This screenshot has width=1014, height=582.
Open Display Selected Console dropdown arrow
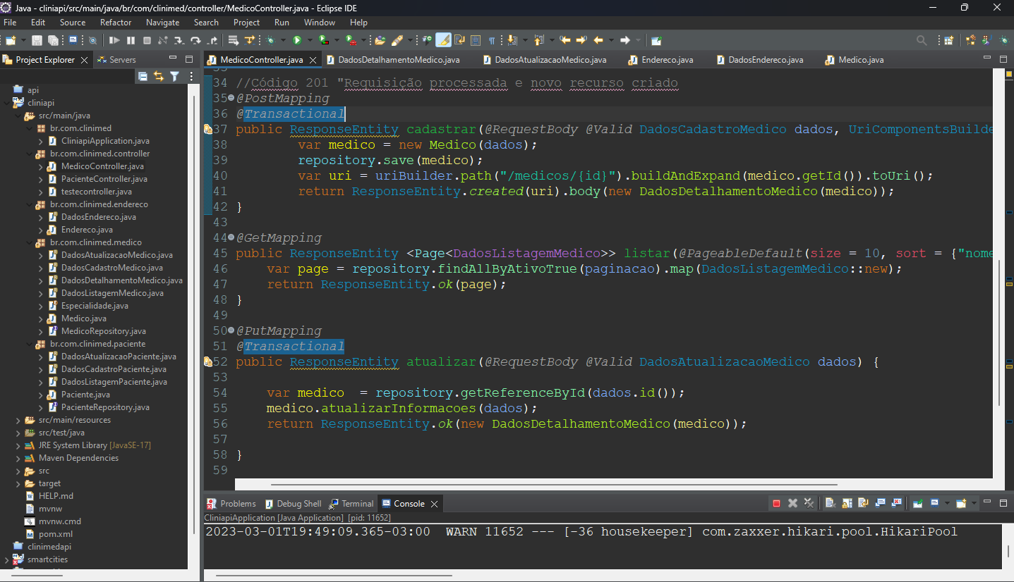point(947,503)
